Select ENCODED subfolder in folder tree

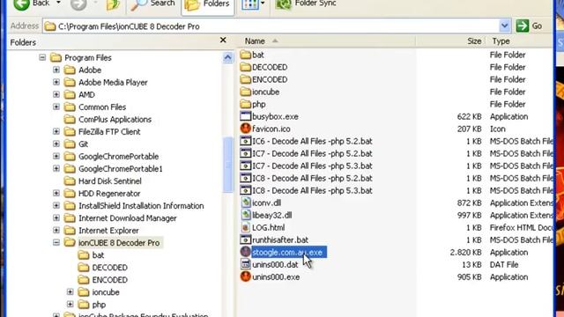(109, 280)
